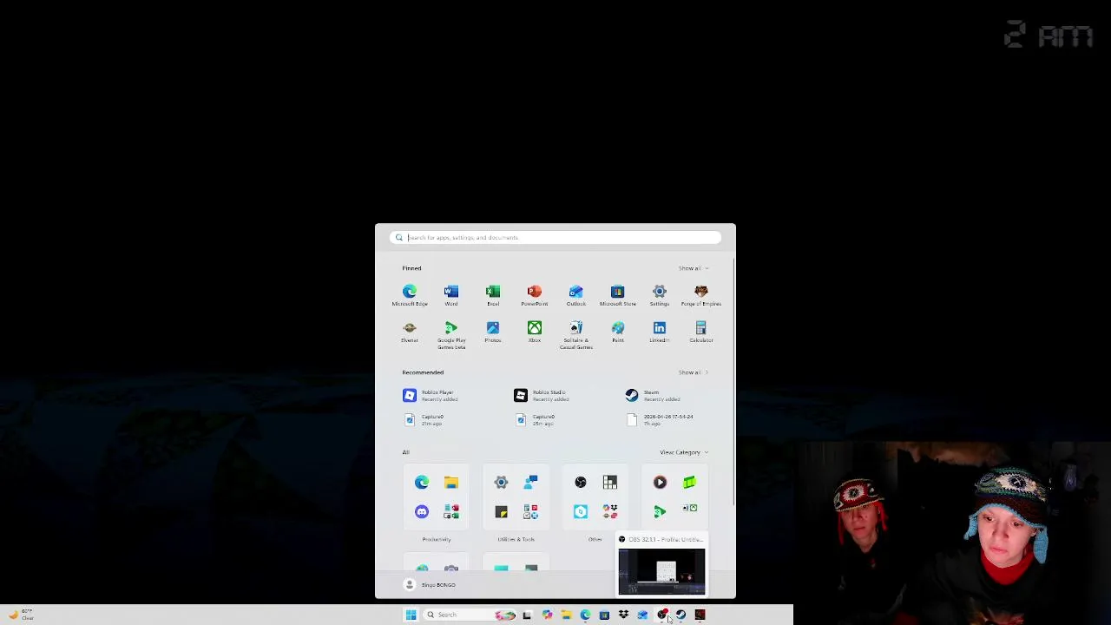Expand the Productivity group's more-apps tile
The width and height of the screenshot is (1111, 625).
point(451,511)
